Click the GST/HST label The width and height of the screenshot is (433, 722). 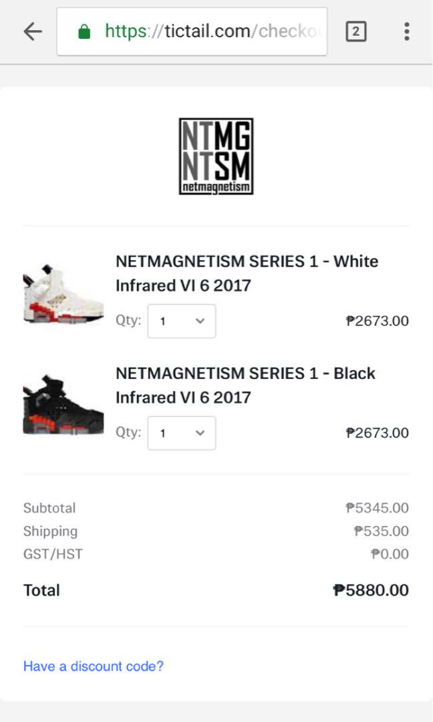coord(53,554)
